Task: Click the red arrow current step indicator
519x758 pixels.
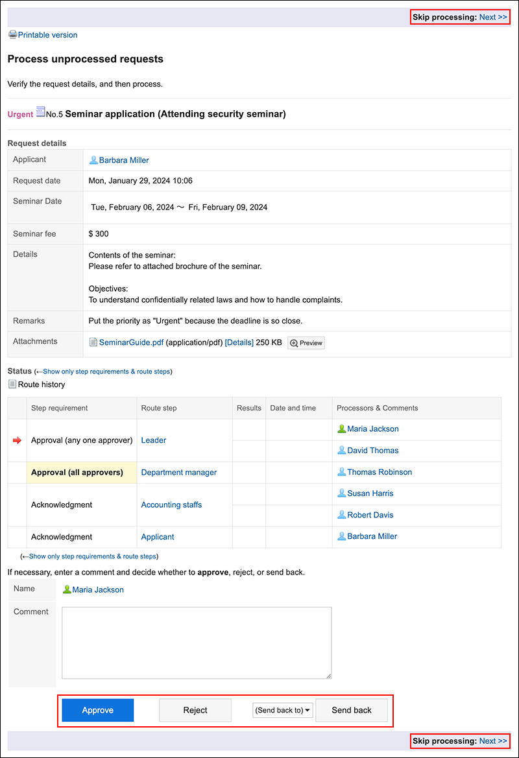Action: tap(17, 440)
